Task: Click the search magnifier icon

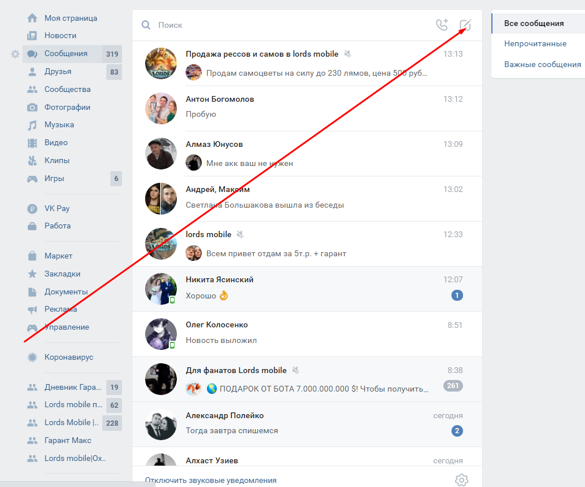Action: coord(146,25)
